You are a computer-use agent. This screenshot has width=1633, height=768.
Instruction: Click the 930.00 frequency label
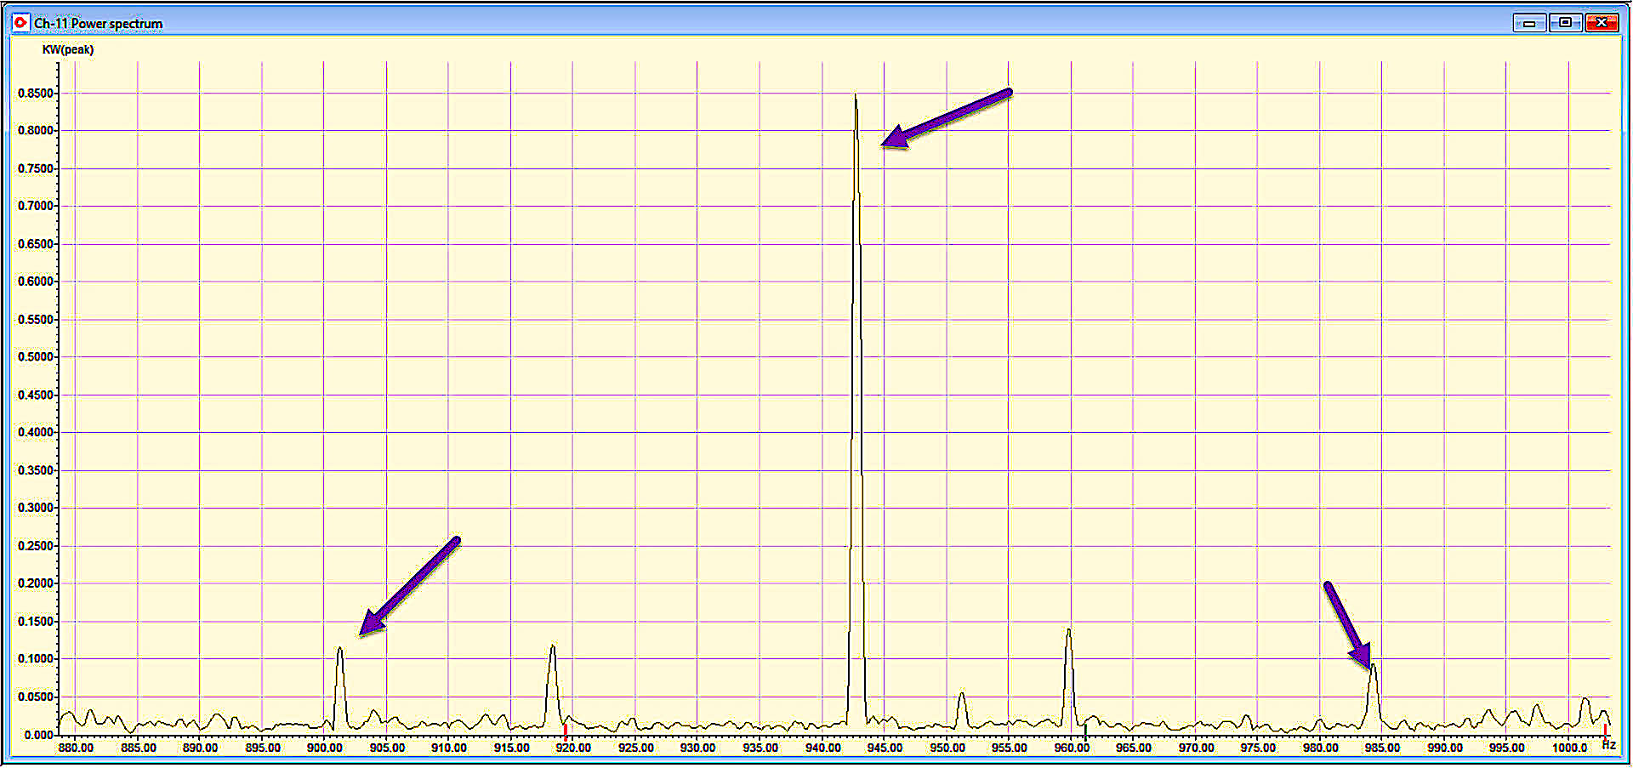tap(698, 748)
